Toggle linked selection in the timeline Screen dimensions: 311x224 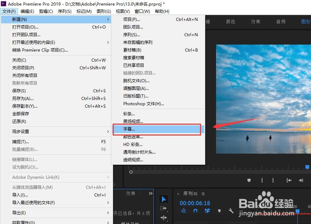[207, 210]
